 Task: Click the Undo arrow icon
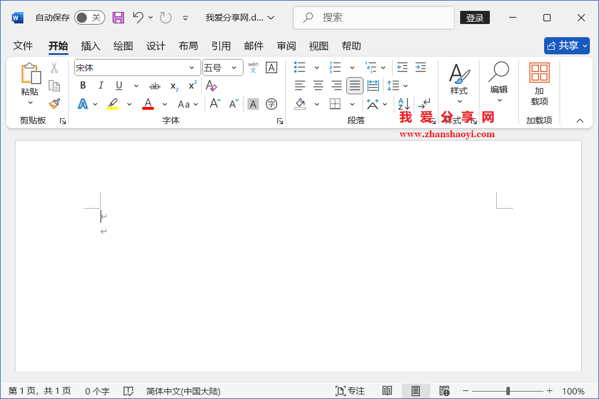pos(138,18)
